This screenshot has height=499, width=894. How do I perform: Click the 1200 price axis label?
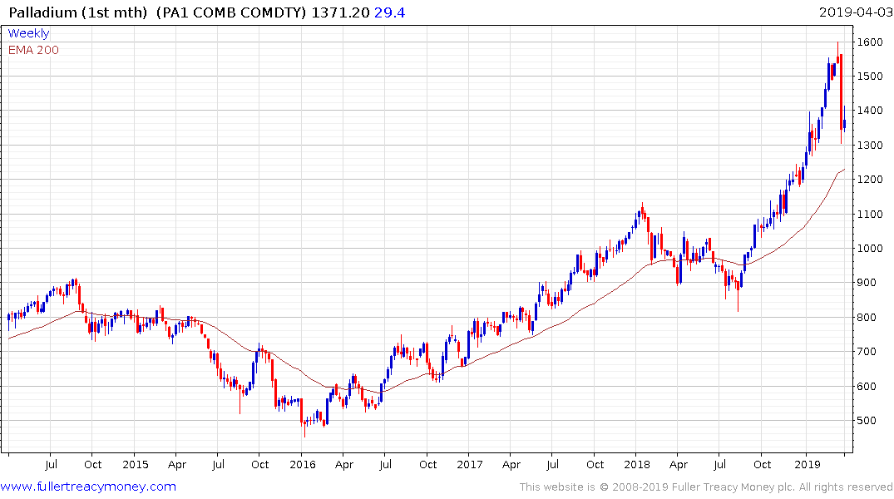pos(870,180)
